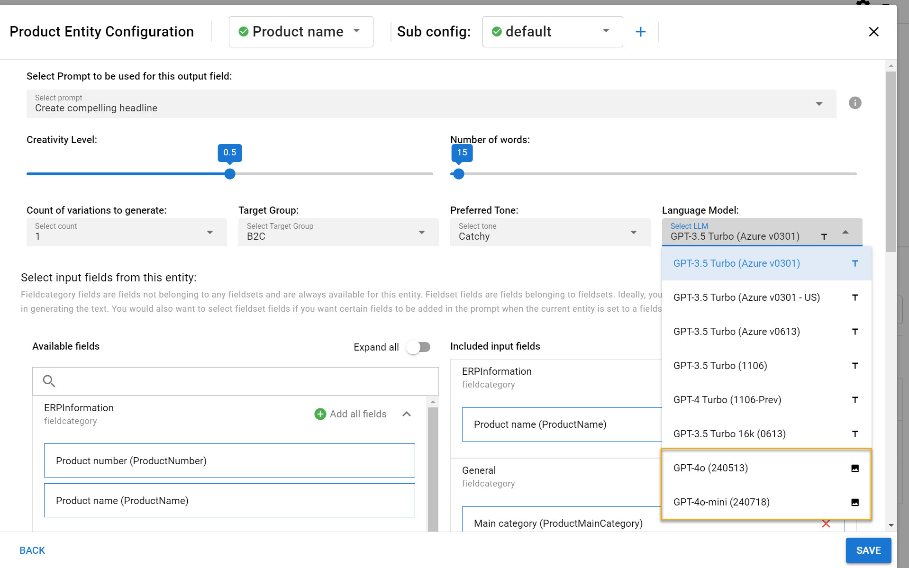Screen dimensions: 909x568
Task: Open the Select count dropdown
Action: [127, 232]
